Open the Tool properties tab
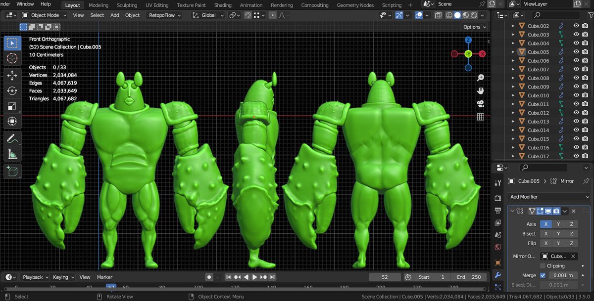Screen dimensions: 594x301 (x=498, y=184)
